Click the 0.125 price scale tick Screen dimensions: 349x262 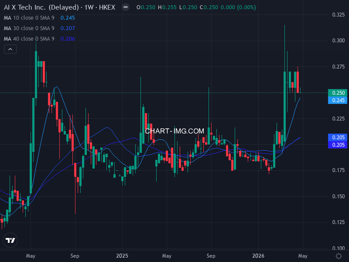coord(339,222)
